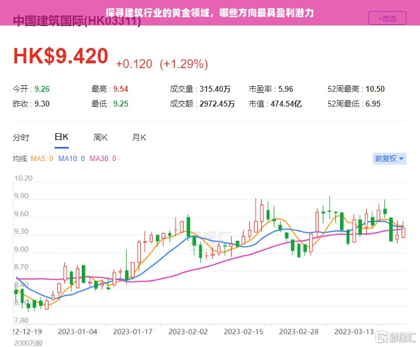
Task: Click the 2023-01-04 date axis label
Action: click(x=78, y=332)
